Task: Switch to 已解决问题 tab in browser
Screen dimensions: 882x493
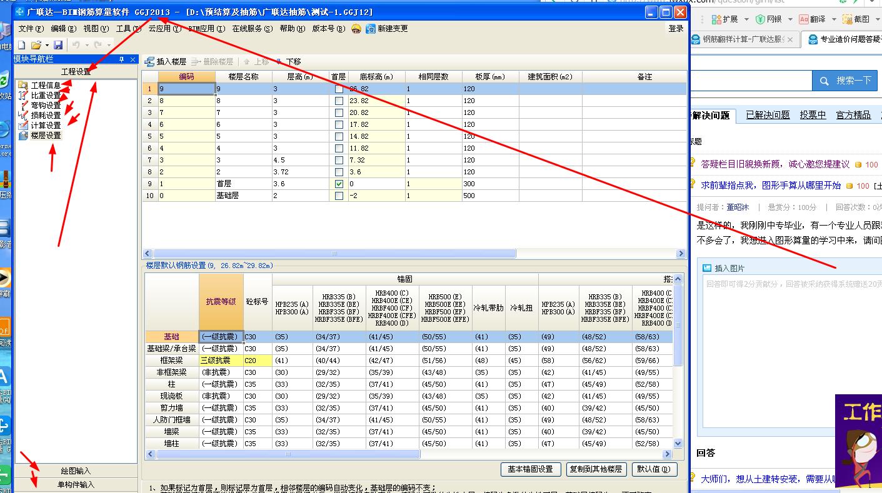Action: click(x=768, y=115)
